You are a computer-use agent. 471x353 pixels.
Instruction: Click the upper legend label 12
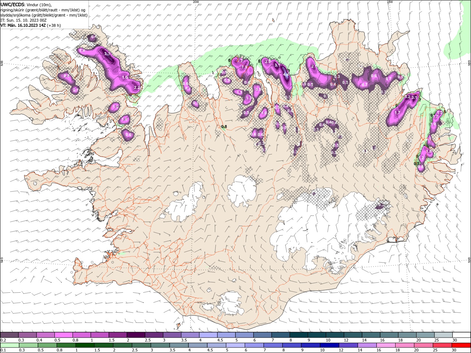coord(346,340)
